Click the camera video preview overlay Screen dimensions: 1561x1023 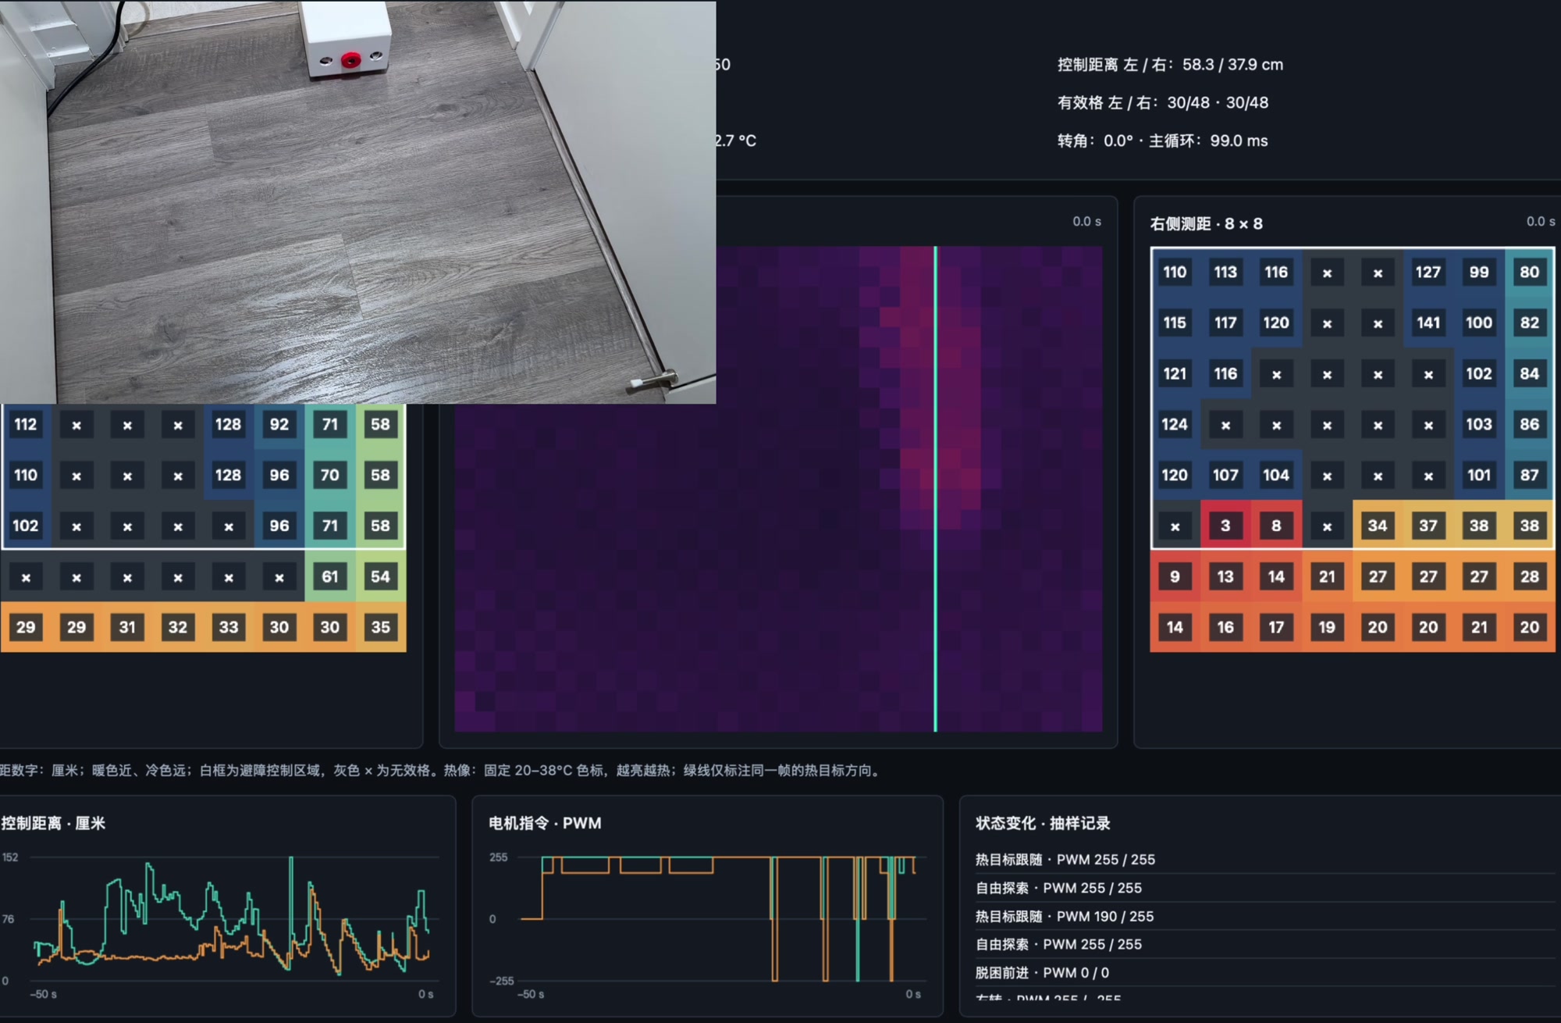(x=357, y=201)
